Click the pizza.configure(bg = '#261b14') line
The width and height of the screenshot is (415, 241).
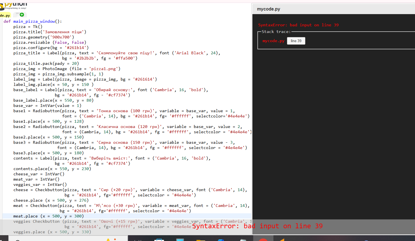point(51,48)
